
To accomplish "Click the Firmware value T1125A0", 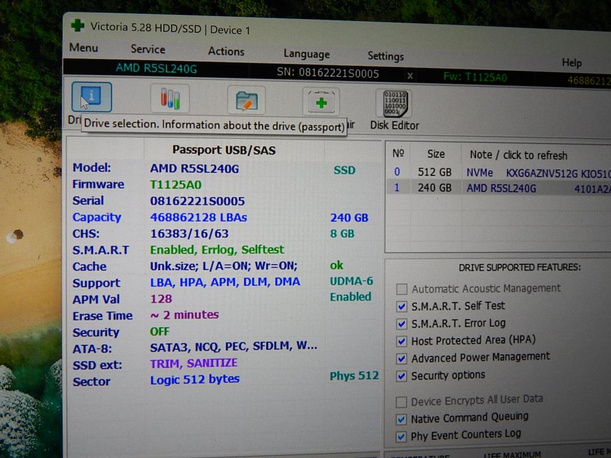I will click(176, 185).
